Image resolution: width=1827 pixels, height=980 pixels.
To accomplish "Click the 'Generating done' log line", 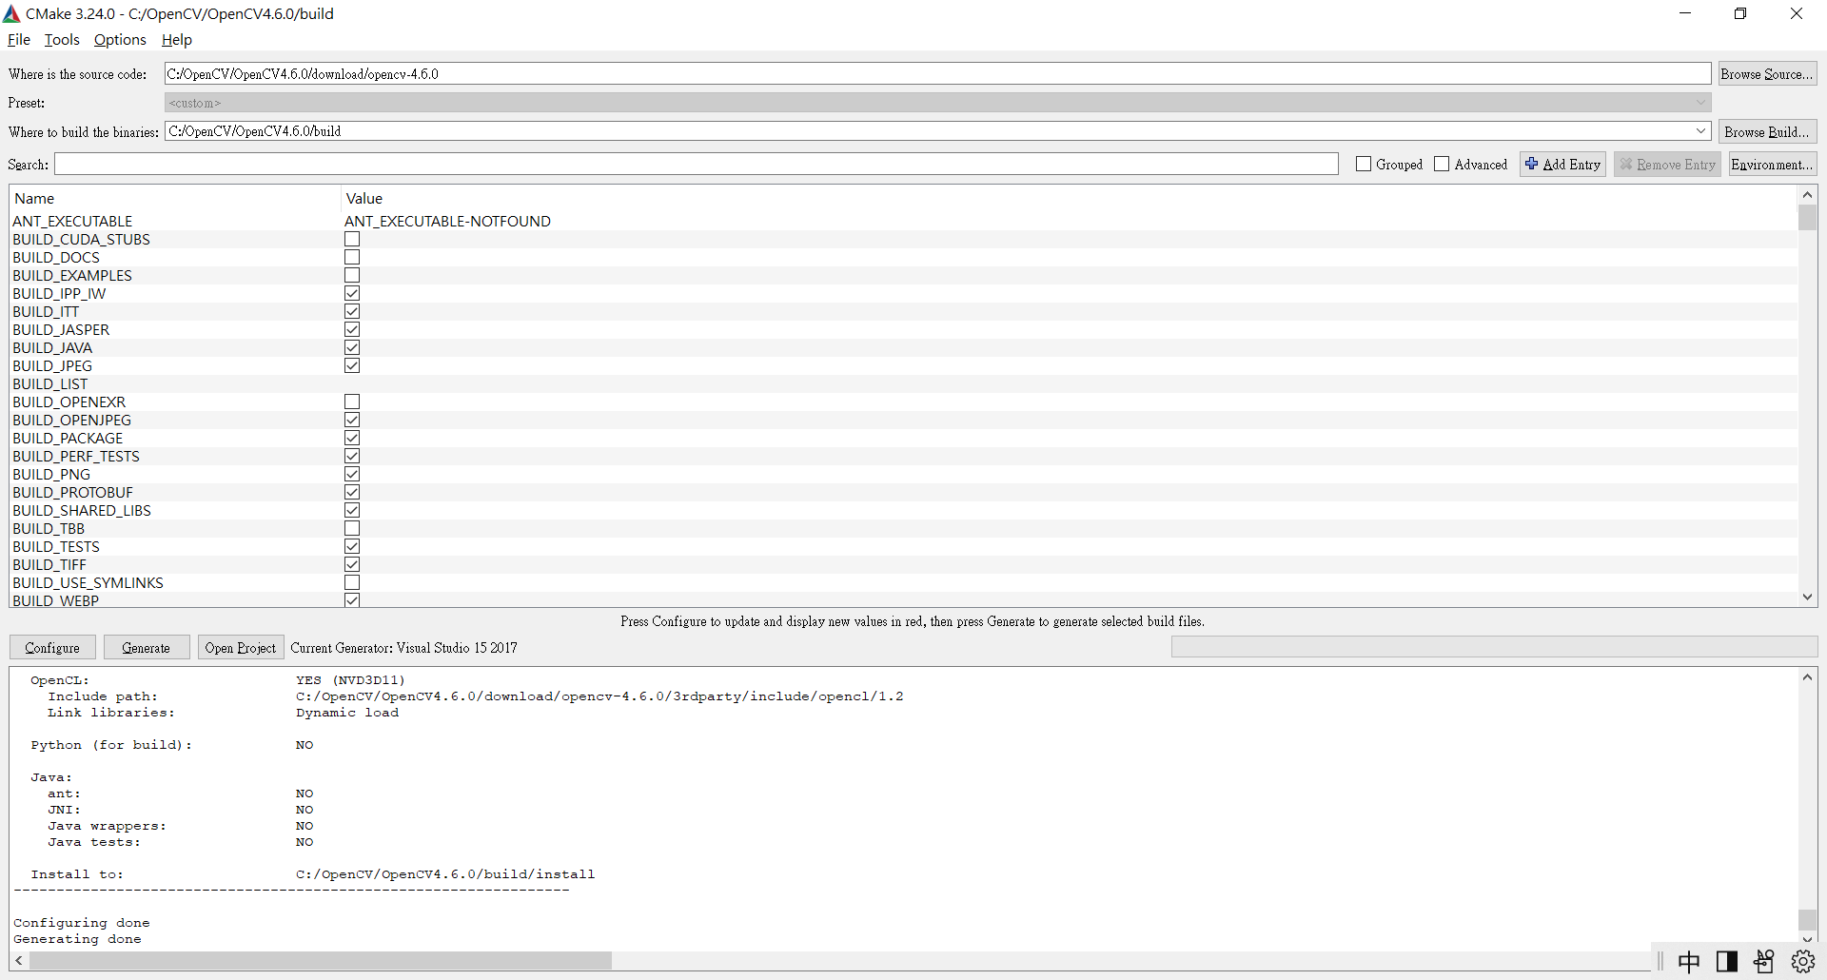I will pyautogui.click(x=77, y=939).
